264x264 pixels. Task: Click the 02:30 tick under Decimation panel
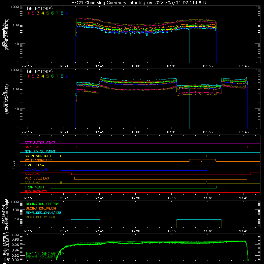(63, 231)
